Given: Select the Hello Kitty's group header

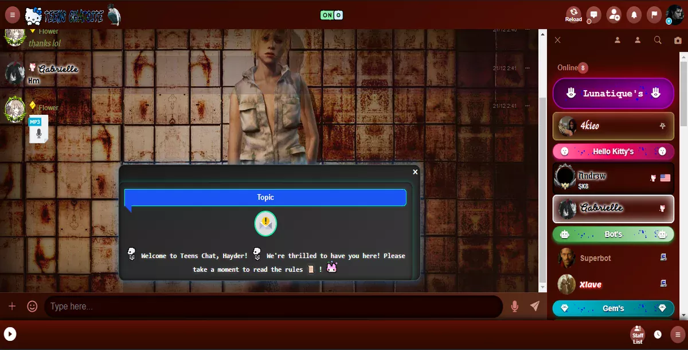Looking at the screenshot, I should pos(613,151).
